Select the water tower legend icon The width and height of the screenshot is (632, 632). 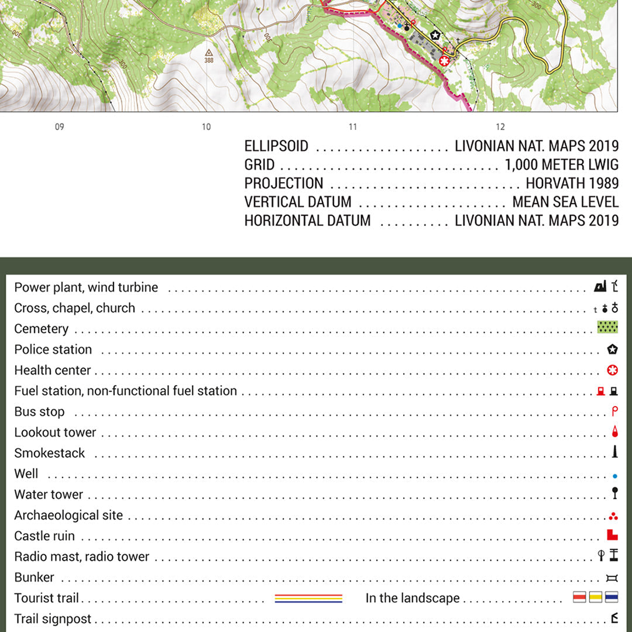pyautogui.click(x=614, y=494)
